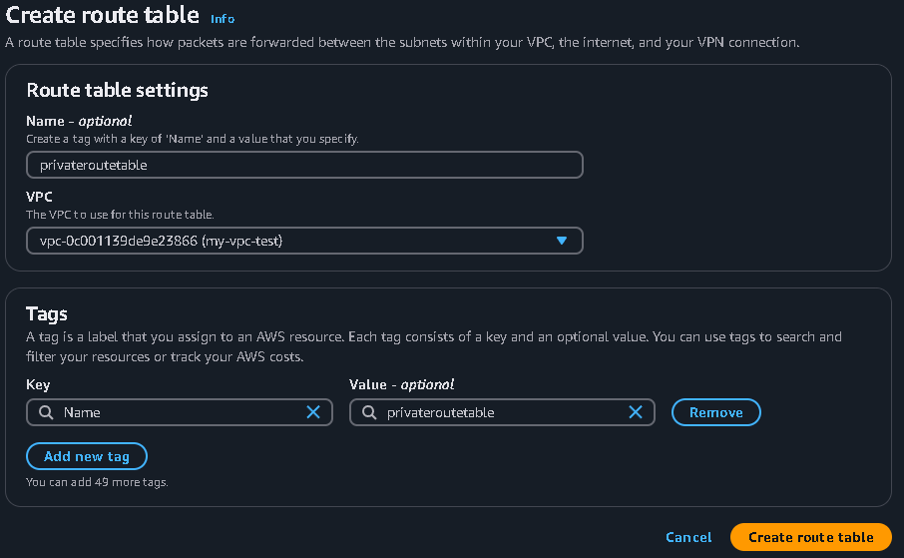This screenshot has height=558, width=904.
Task: Open the Info link beside Create route table
Action: [x=223, y=19]
